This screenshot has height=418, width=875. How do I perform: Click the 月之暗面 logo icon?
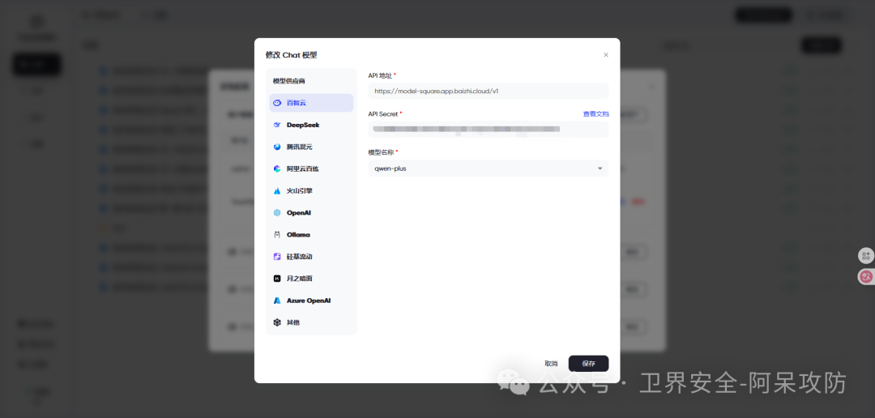(x=277, y=279)
